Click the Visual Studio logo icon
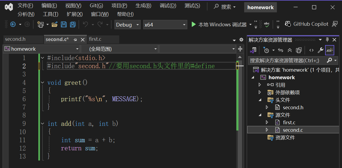342x168 pixels. pyautogui.click(x=9, y=7)
